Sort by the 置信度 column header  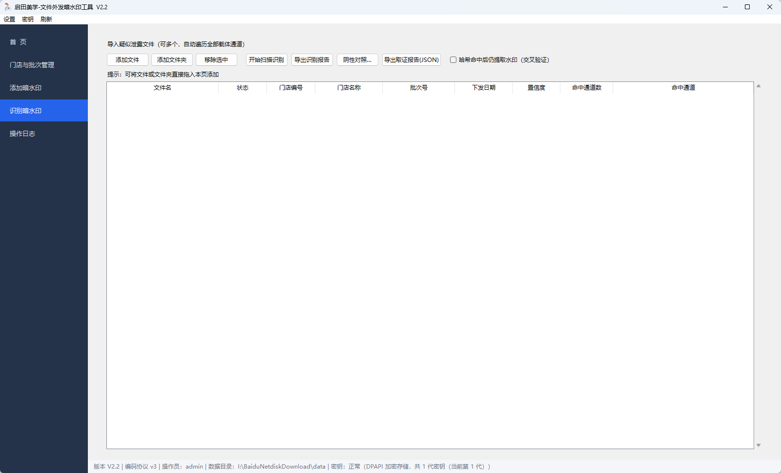click(536, 88)
